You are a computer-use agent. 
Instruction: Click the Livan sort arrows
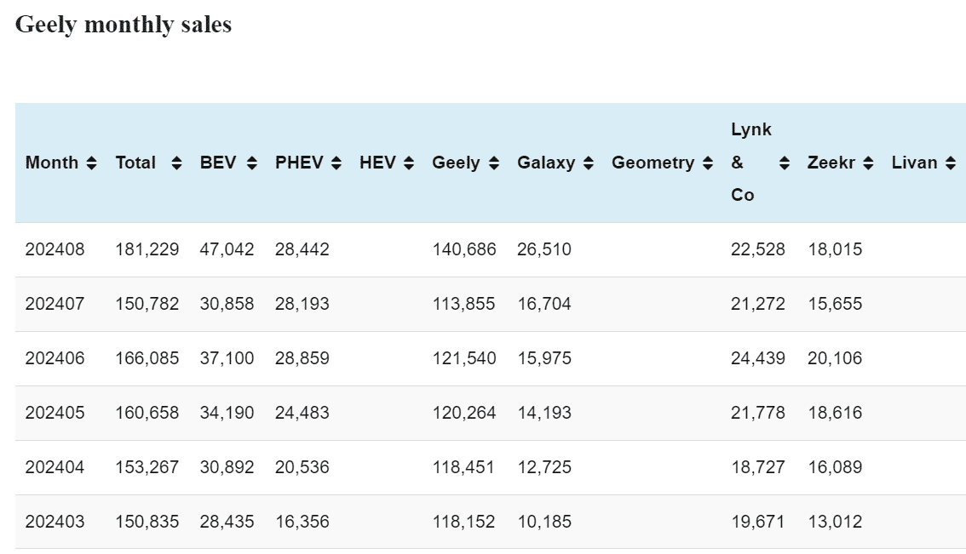[950, 163]
